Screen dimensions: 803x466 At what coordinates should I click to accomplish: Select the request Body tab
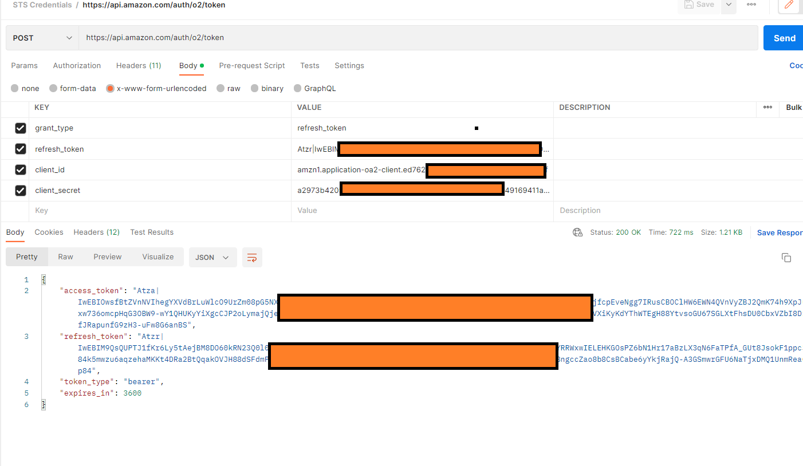click(191, 66)
